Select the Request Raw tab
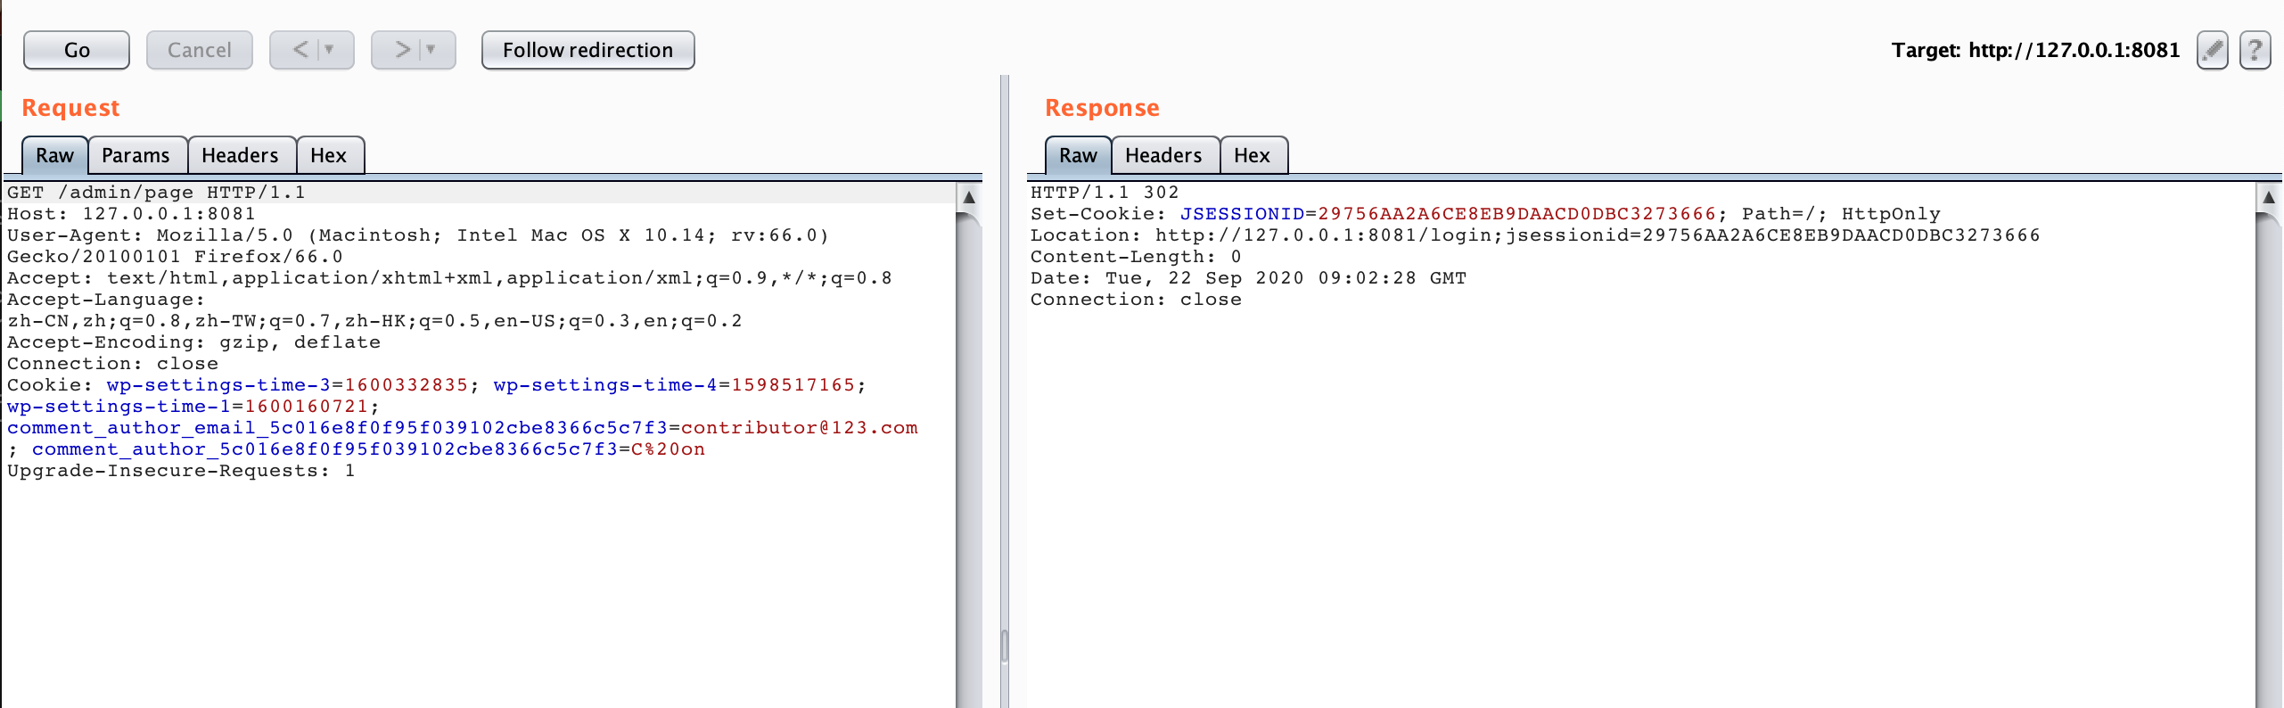The height and width of the screenshot is (708, 2284). tap(54, 155)
